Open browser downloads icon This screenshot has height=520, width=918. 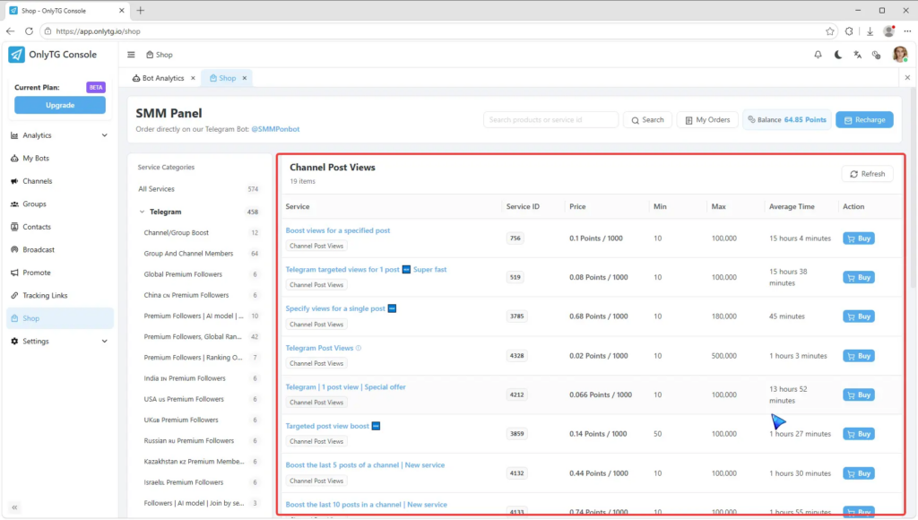coord(870,31)
